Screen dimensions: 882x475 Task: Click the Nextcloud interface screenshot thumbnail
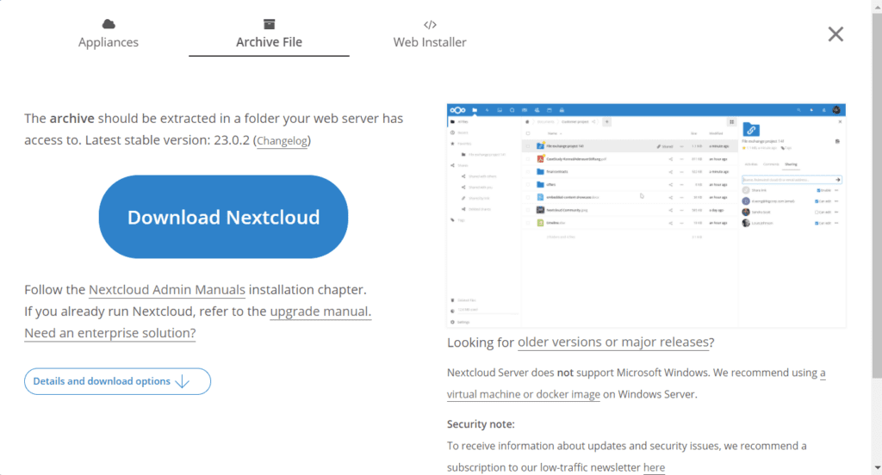646,215
